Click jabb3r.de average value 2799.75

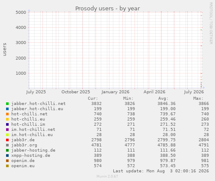(167, 140)
